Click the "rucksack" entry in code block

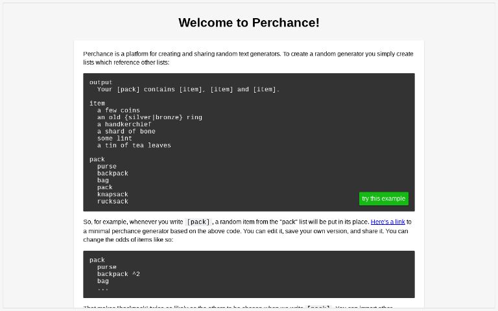click(x=113, y=202)
